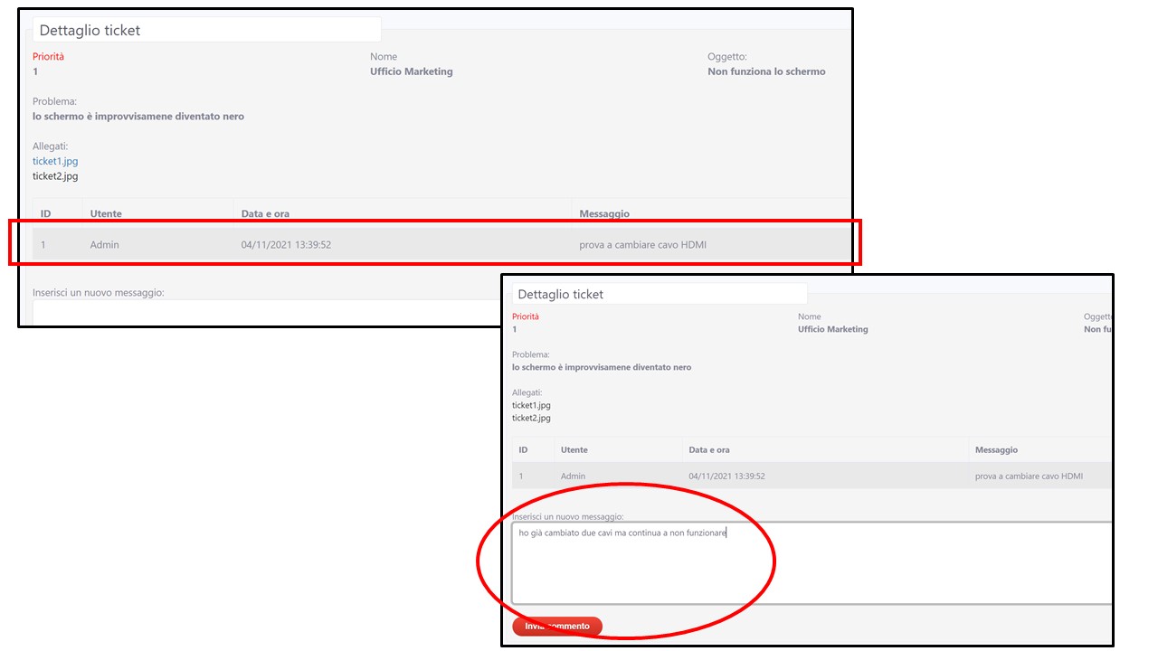Select 'Dettaglio ticket' title in lower panel
The image size is (1158, 651).
click(560, 294)
